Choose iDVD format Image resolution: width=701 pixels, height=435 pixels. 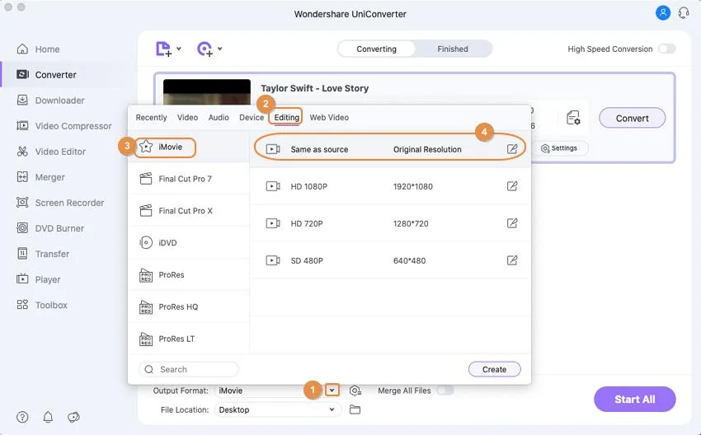pyautogui.click(x=189, y=243)
